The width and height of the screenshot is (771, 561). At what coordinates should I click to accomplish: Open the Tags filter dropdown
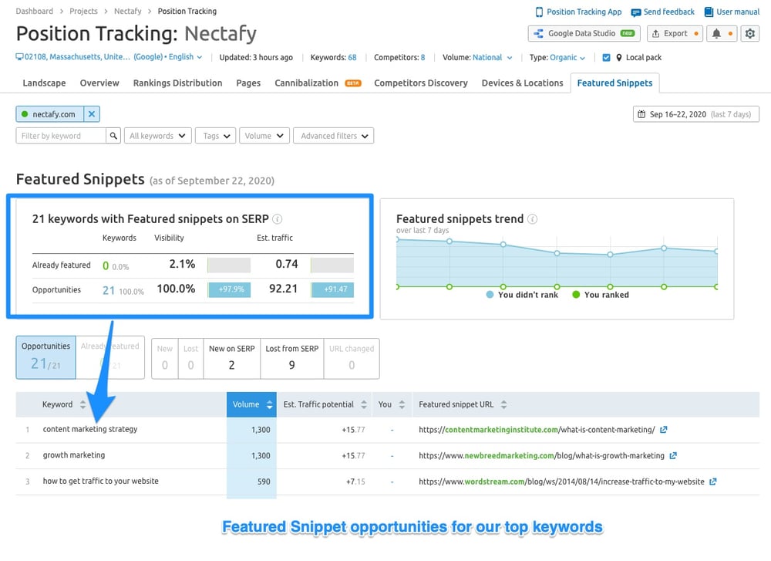215,136
